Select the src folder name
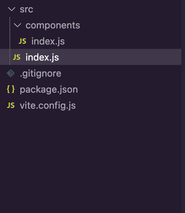The image size is (185, 213). point(26,9)
